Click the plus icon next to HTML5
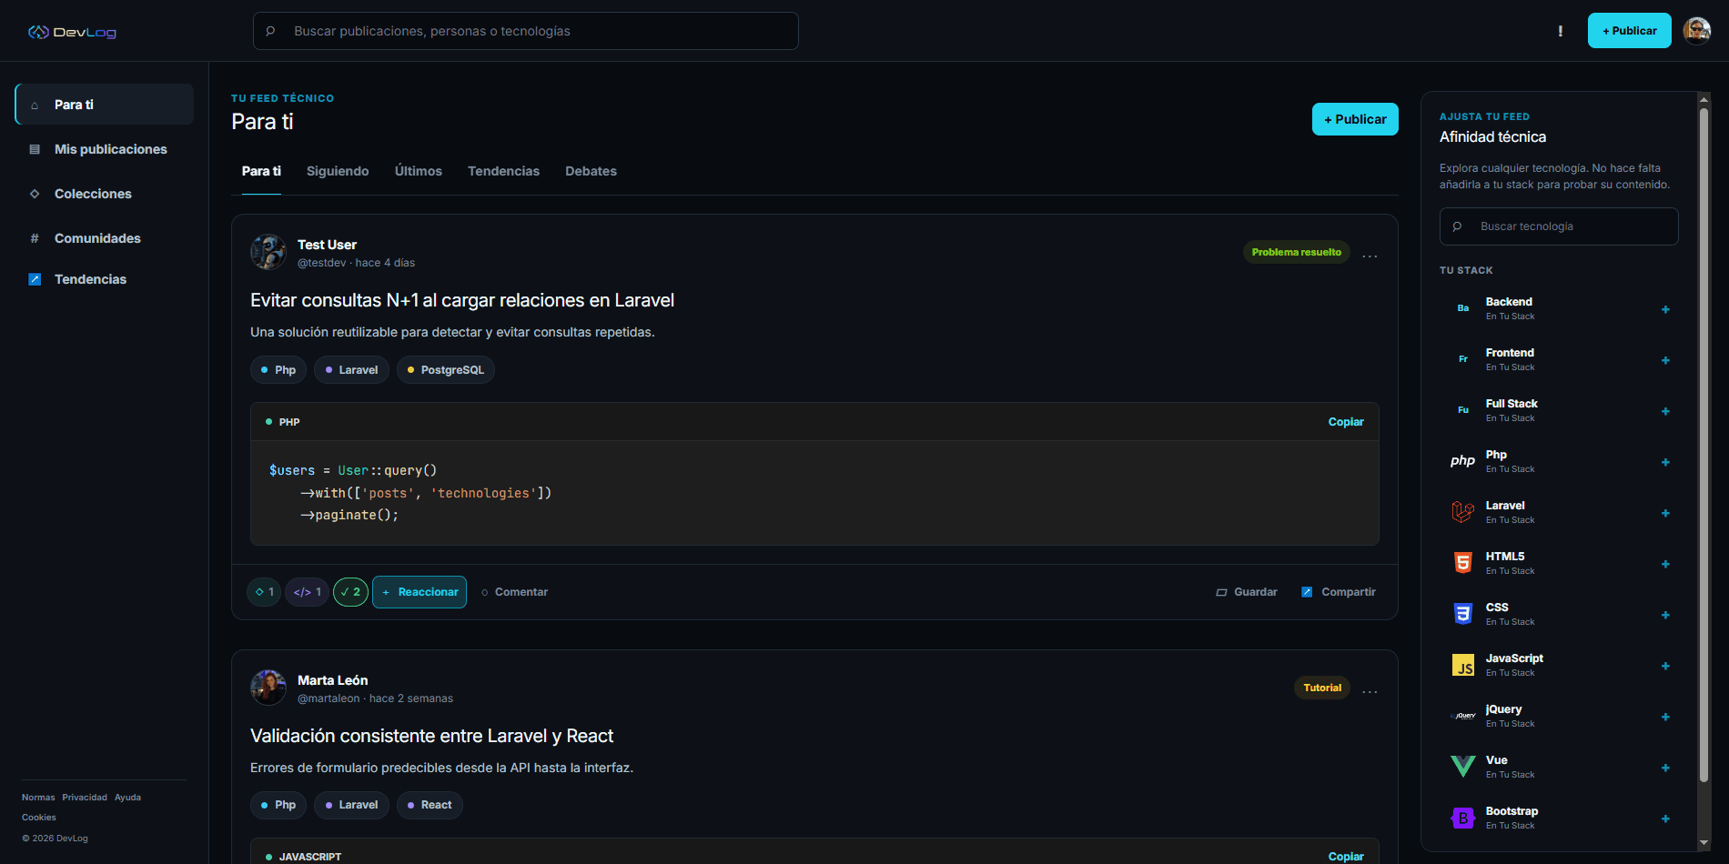Screen dimensions: 1729x864 point(1665,564)
